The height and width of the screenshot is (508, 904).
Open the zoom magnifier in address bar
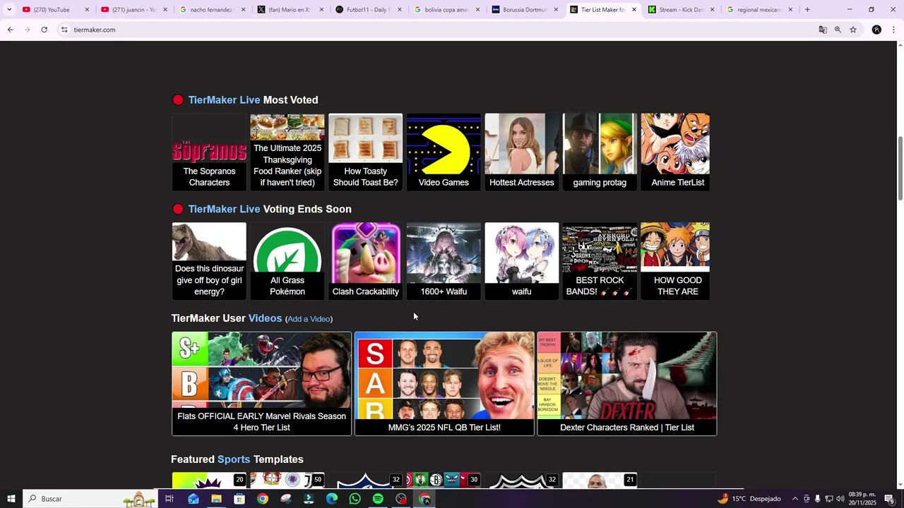pyautogui.click(x=838, y=30)
